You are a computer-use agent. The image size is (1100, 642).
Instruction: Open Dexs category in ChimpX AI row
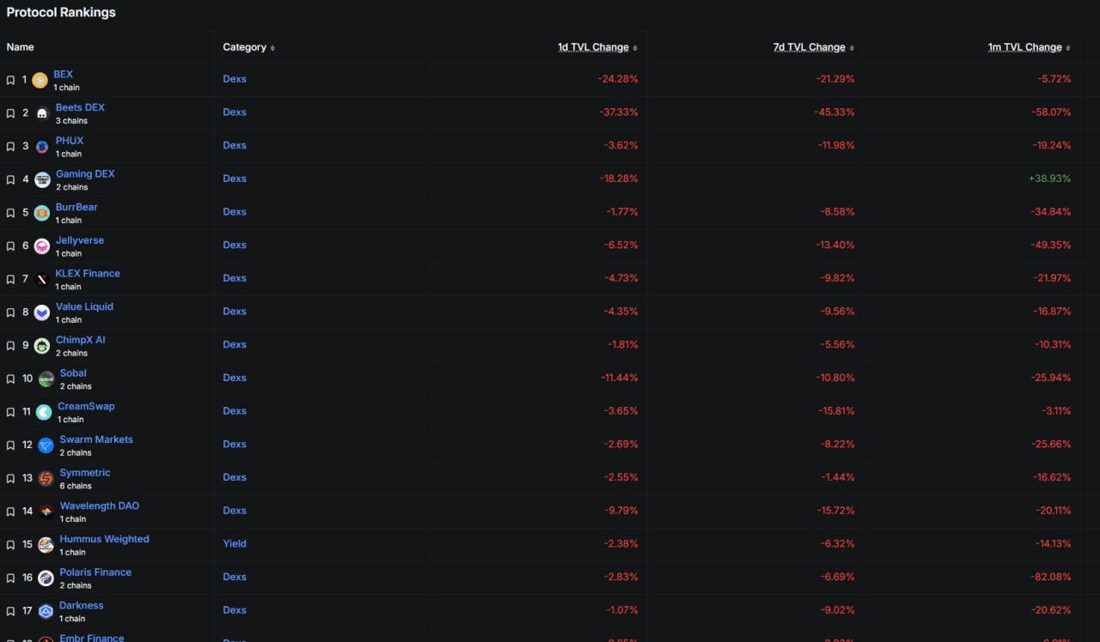[235, 344]
